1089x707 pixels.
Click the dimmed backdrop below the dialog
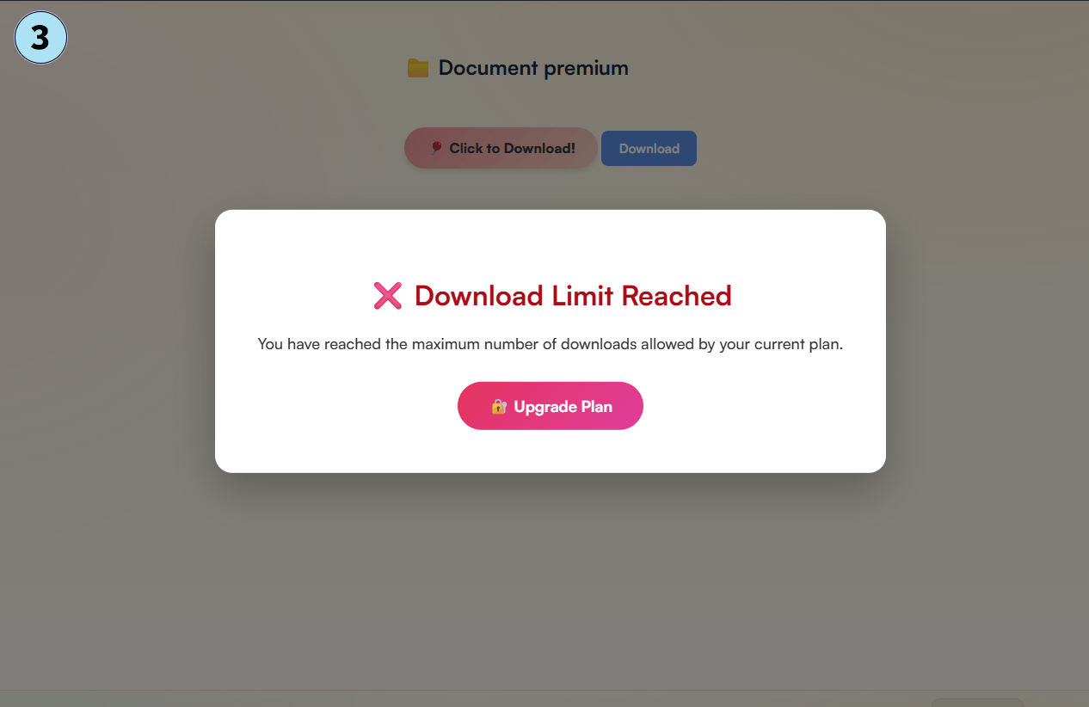pyautogui.click(x=551, y=585)
